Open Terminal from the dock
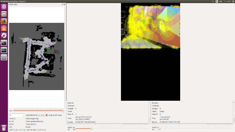This screenshot has width=235, height=132. click(4, 43)
